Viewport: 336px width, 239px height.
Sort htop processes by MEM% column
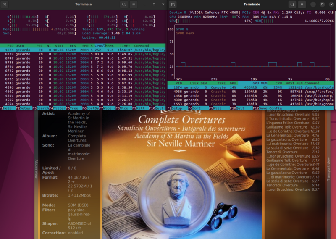point(110,45)
